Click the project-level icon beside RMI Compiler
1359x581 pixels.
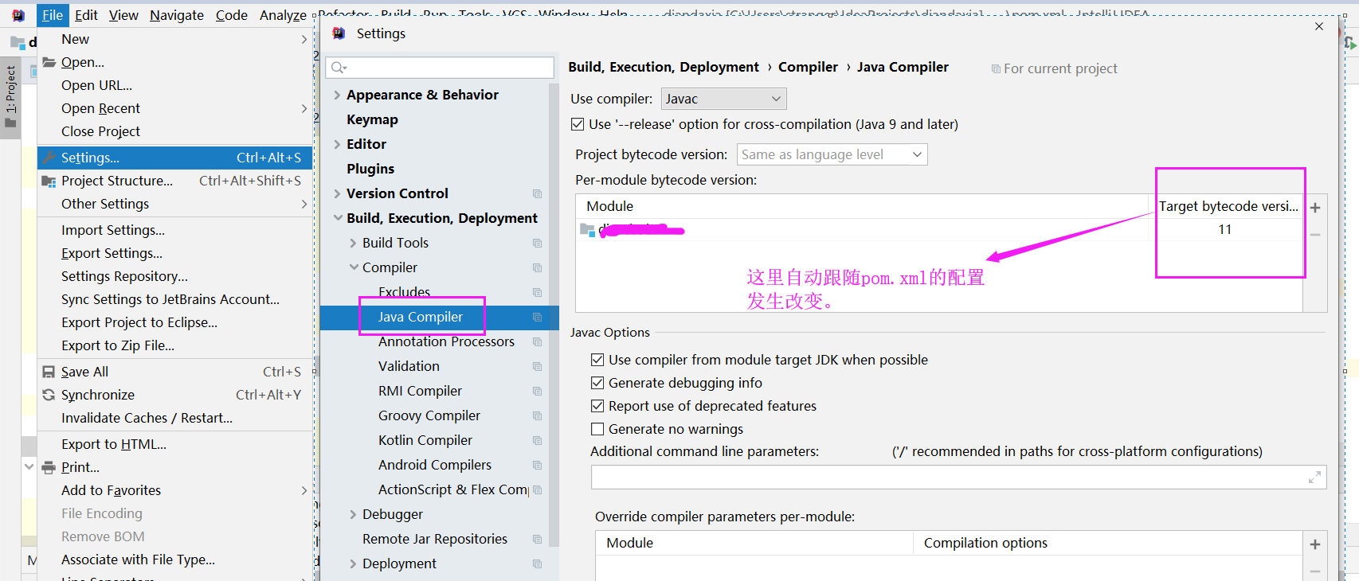coord(537,391)
